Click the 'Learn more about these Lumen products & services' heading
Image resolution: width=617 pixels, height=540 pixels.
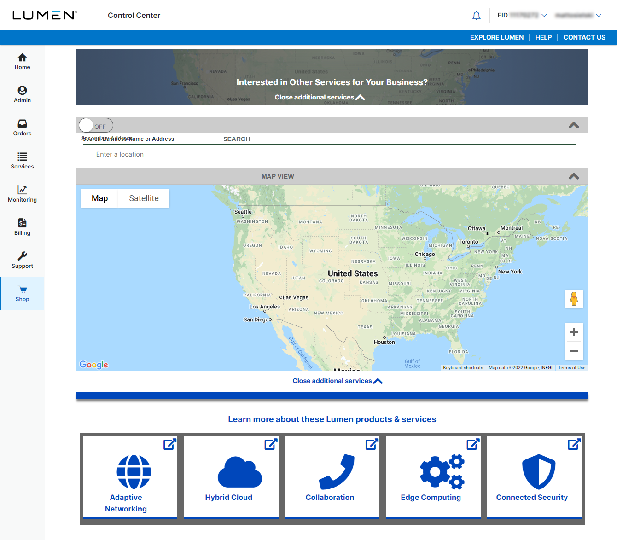[332, 419]
